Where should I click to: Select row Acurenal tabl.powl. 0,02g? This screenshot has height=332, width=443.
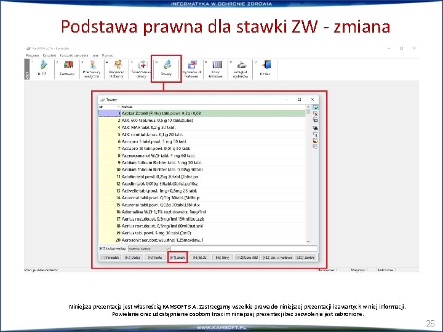tap(202, 205)
